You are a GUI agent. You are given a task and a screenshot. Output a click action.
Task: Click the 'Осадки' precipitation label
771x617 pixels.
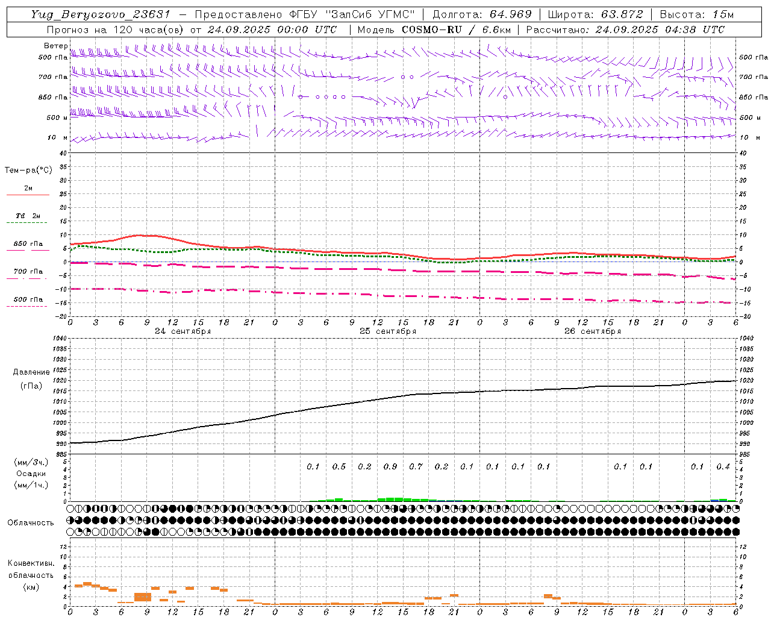[31, 474]
